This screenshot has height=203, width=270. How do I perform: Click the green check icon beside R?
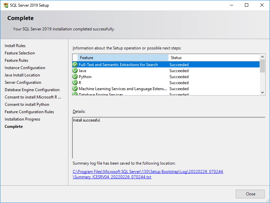coord(75,82)
